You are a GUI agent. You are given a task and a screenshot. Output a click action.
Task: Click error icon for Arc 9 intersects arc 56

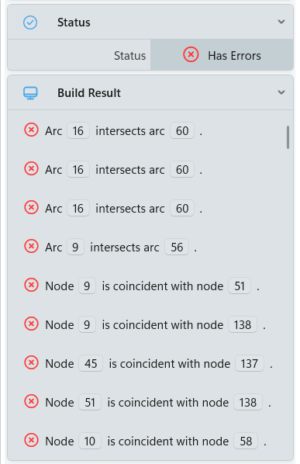(x=31, y=247)
